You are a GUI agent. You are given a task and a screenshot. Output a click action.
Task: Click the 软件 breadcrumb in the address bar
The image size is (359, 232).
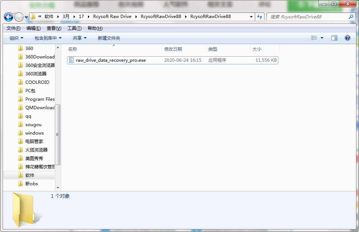pyautogui.click(x=49, y=17)
